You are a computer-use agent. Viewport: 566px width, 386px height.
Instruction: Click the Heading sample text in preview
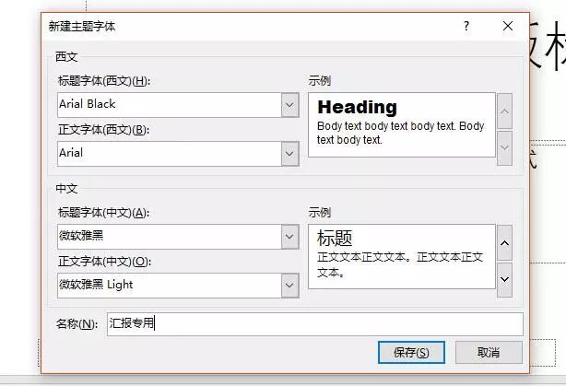pyautogui.click(x=357, y=107)
